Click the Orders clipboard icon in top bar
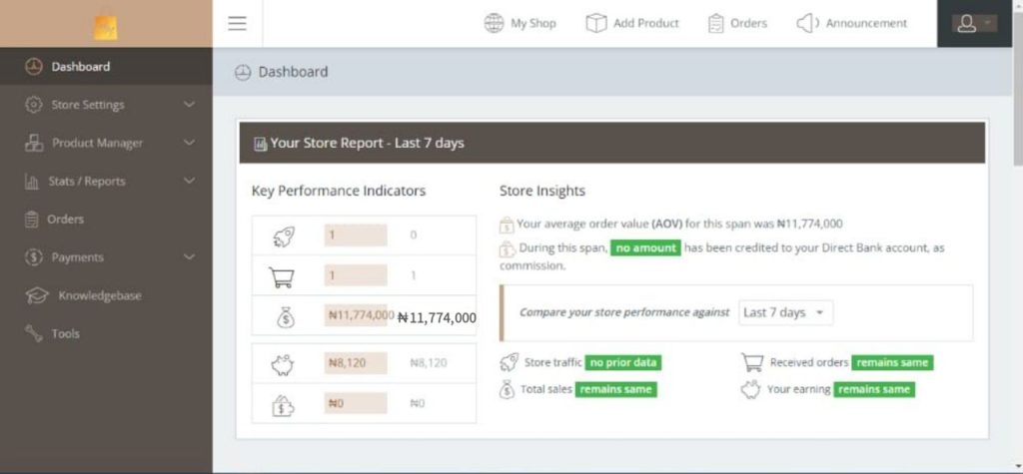This screenshot has height=474, width=1023. (715, 23)
